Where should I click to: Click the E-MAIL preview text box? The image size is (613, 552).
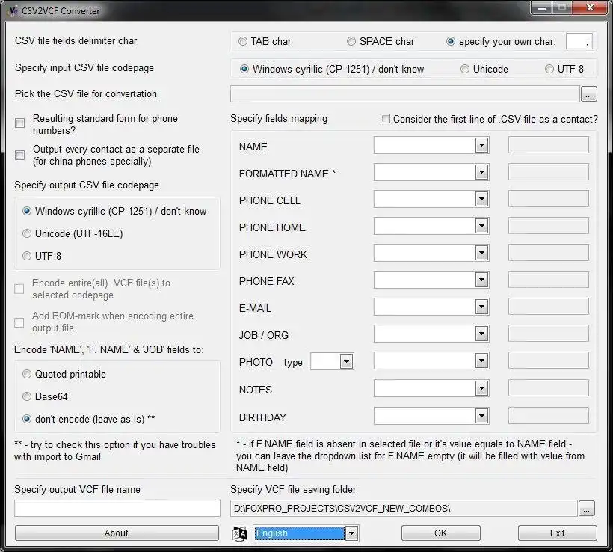[549, 307]
